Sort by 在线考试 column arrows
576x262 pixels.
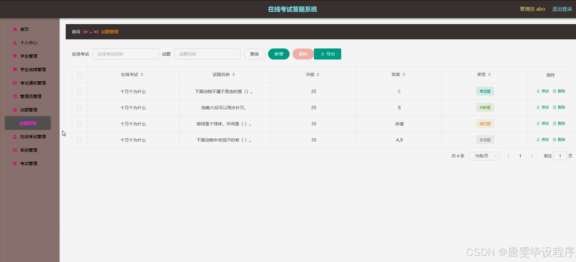pyautogui.click(x=142, y=74)
